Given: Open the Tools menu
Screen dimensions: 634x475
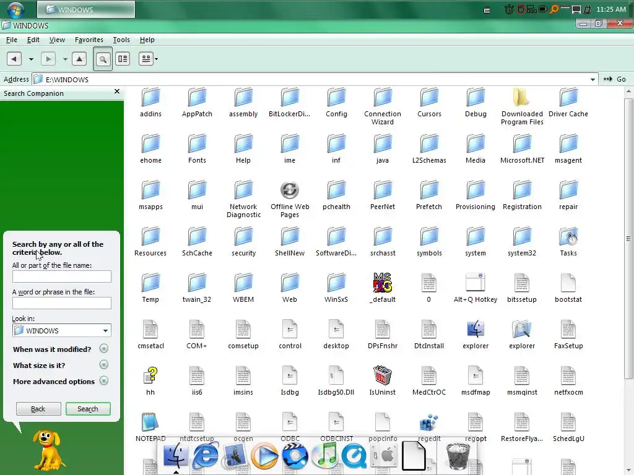Looking at the screenshot, I should 121,40.
